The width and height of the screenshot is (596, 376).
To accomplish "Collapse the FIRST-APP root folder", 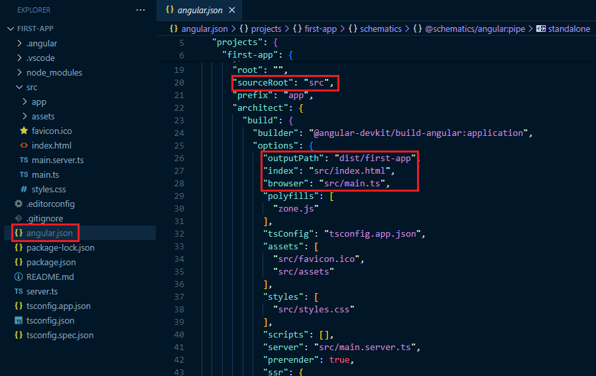I will click(11, 29).
